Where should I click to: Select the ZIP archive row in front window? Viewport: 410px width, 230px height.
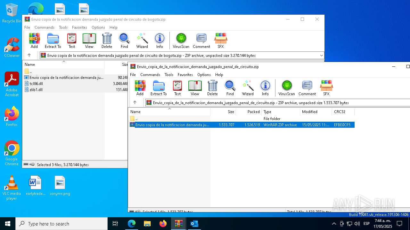(x=242, y=125)
